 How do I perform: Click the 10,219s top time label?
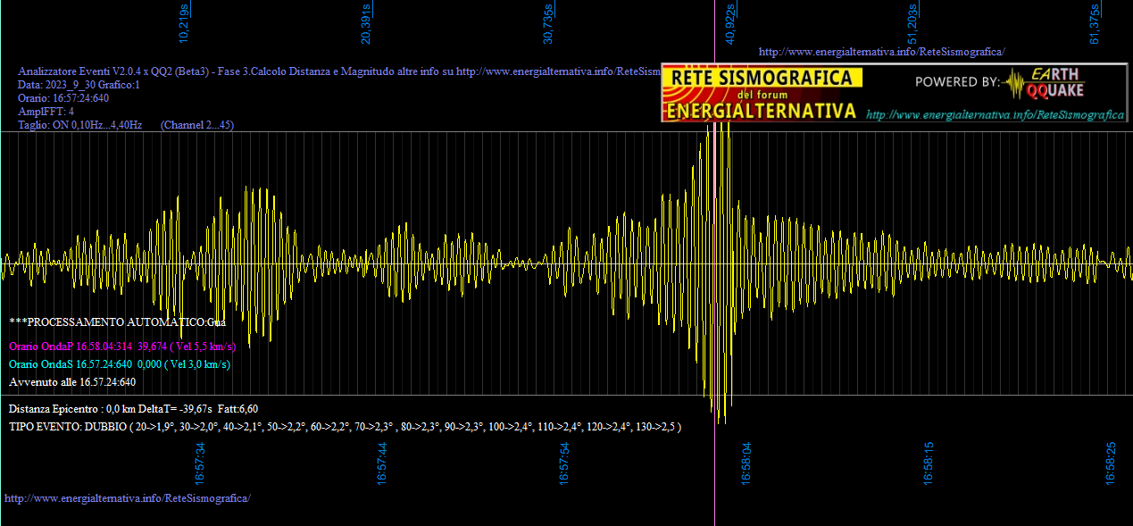(185, 24)
